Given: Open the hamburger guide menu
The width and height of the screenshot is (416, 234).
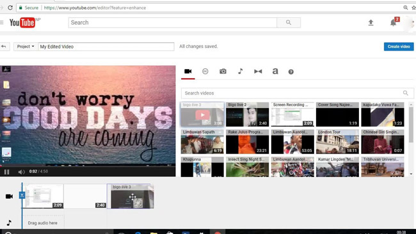Looking at the screenshot, I should [x=1, y=22].
